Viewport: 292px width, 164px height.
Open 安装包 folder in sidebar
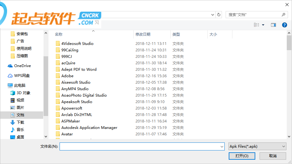tap(19, 34)
